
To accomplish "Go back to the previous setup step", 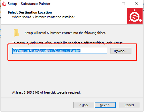I will click(x=84, y=105).
